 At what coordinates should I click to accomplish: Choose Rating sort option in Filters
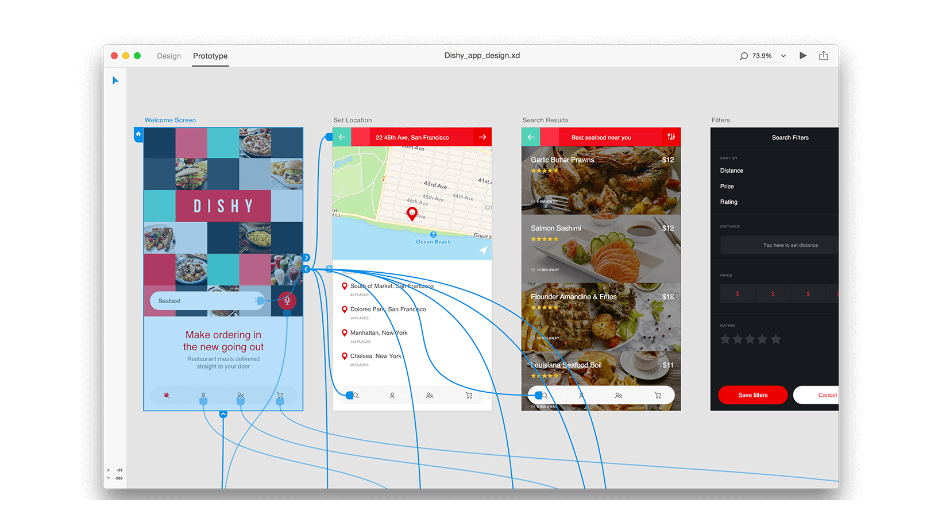(729, 202)
